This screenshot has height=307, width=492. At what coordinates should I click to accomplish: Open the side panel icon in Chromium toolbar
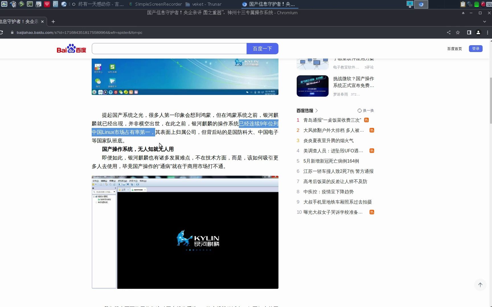pyautogui.click(x=469, y=32)
